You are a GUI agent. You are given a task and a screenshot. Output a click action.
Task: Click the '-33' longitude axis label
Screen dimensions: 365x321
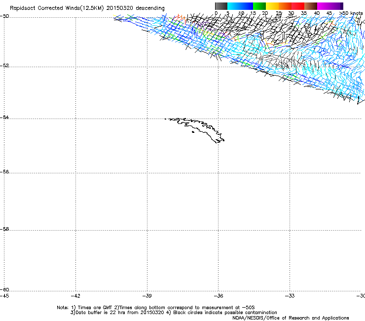(x=290, y=296)
